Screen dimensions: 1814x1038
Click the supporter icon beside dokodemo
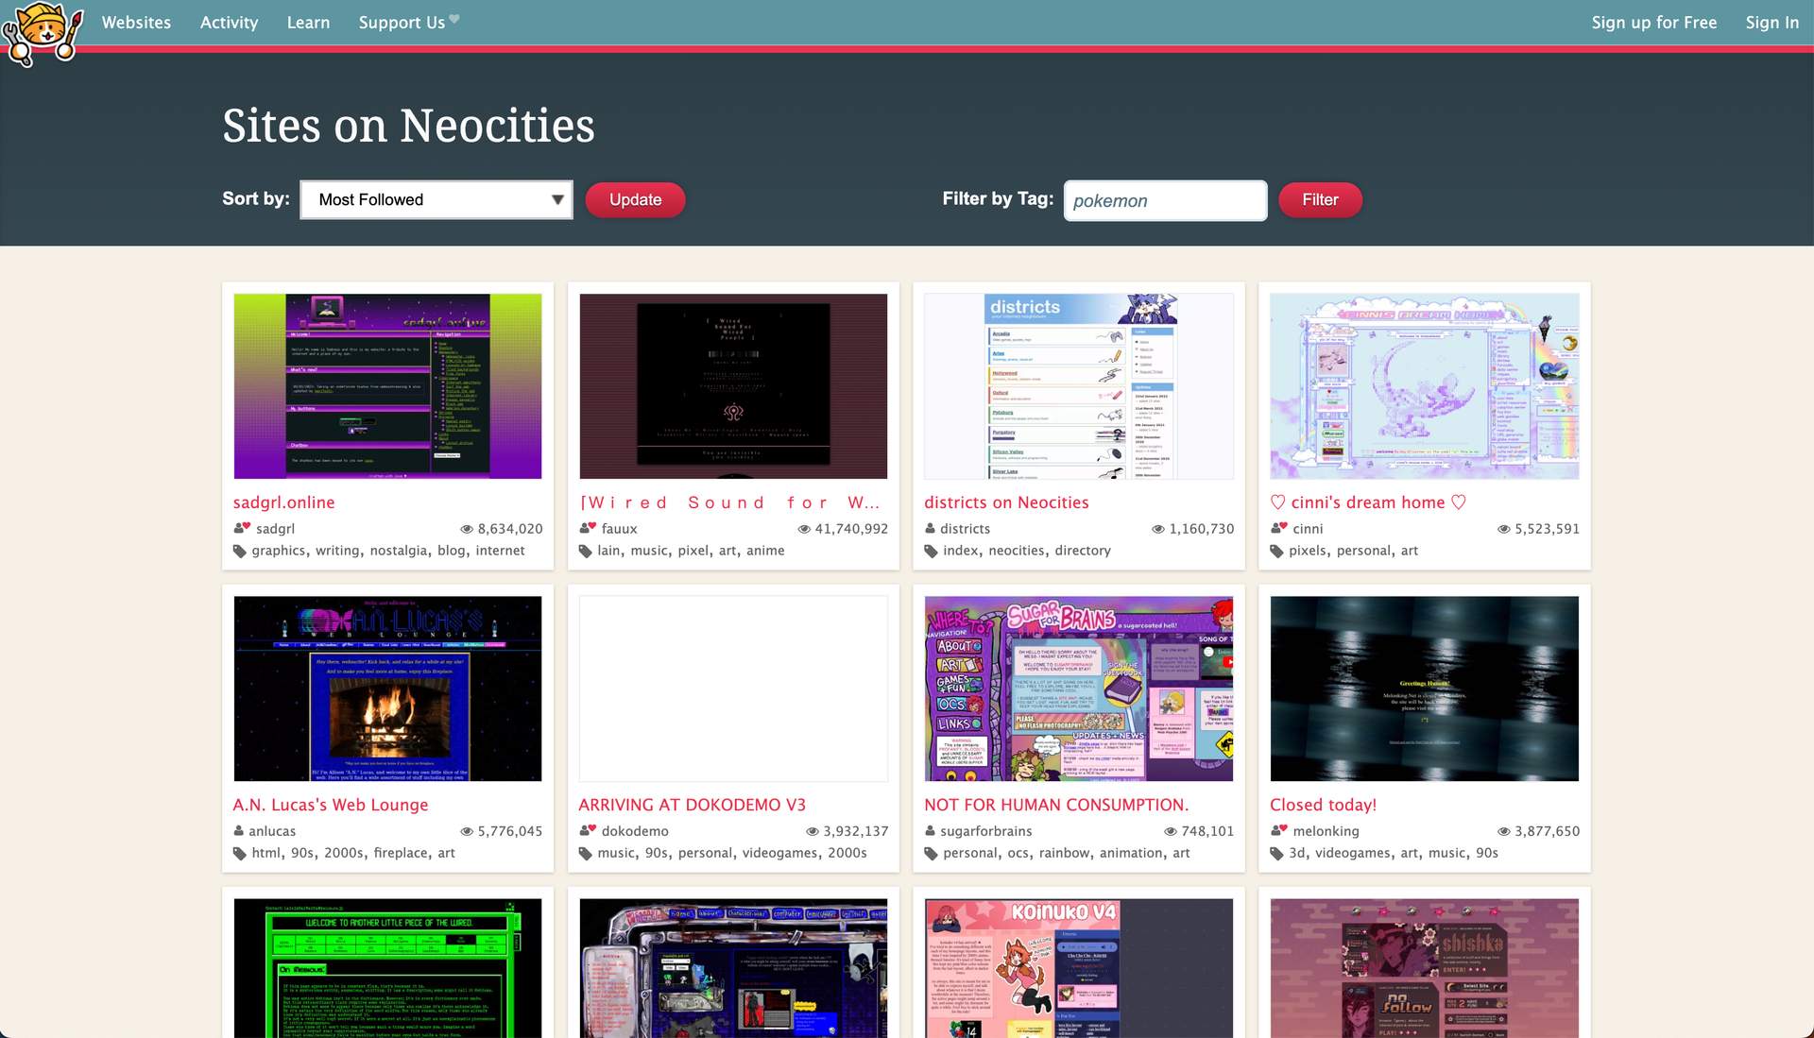pyautogui.click(x=588, y=830)
